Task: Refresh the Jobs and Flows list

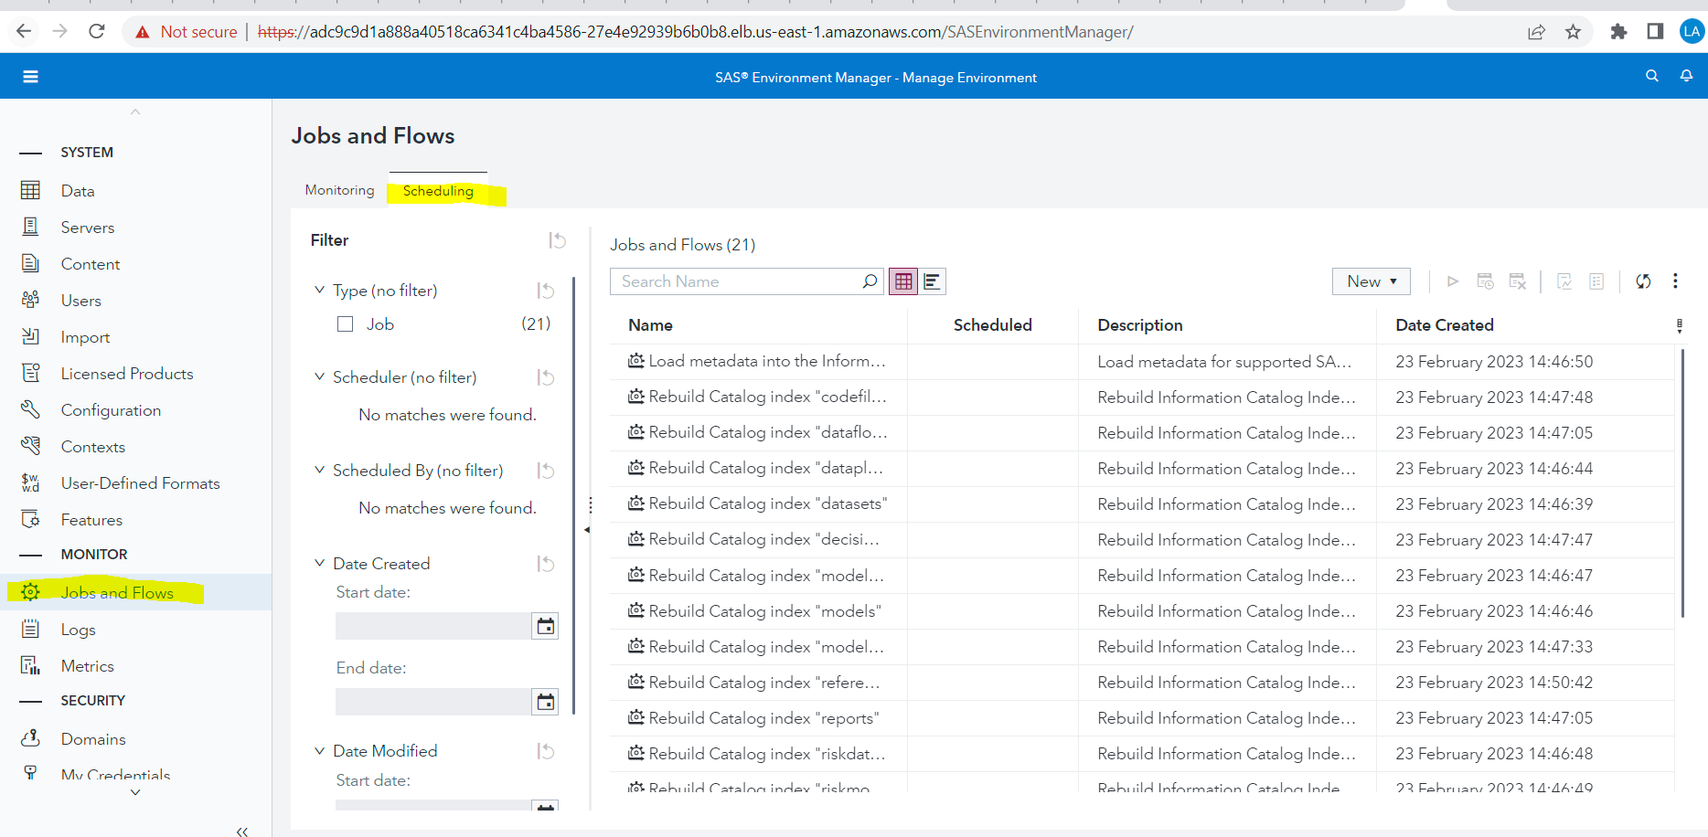Action: point(1643,281)
